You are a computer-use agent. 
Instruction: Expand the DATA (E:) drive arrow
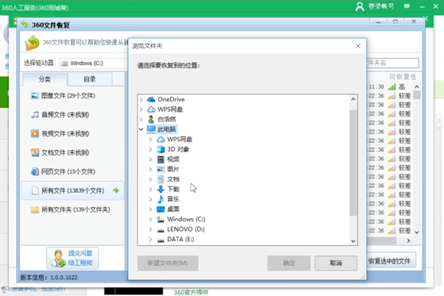pos(151,239)
